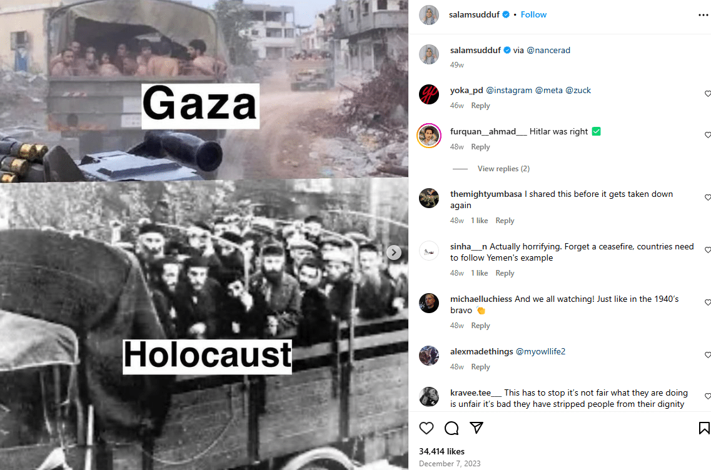711x470 pixels.
Task: Like themightyumbasa's comment with heart
Action: (x=708, y=197)
